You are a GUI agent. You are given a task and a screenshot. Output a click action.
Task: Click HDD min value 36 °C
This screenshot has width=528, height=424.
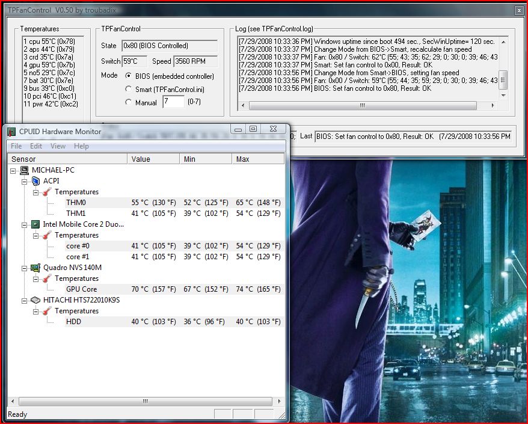(204, 322)
